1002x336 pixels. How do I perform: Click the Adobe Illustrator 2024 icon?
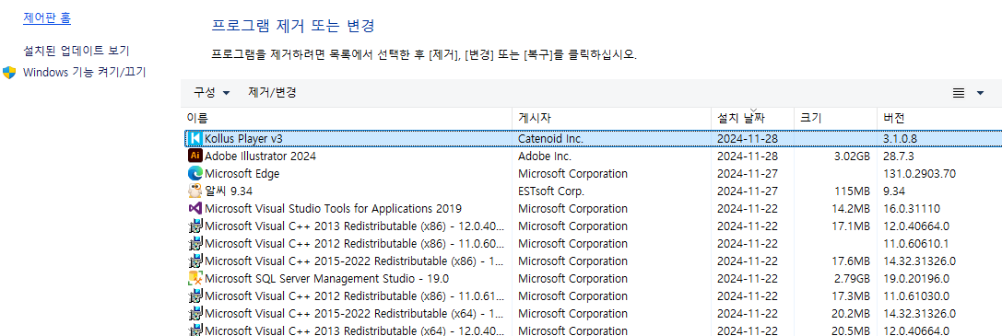[x=195, y=156]
